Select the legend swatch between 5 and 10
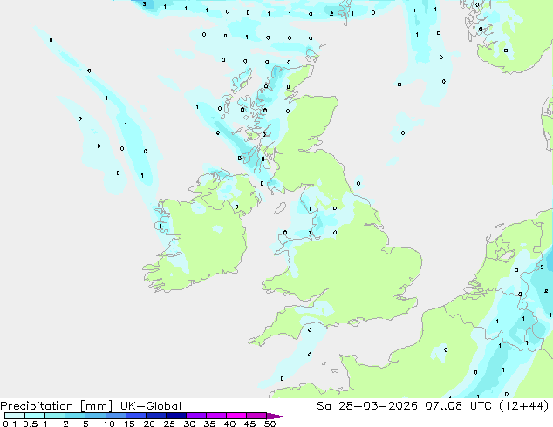 pyautogui.click(x=95, y=416)
